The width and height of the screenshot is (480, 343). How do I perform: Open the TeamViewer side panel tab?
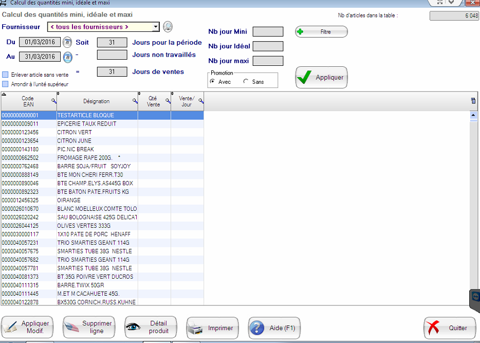pos(475,298)
